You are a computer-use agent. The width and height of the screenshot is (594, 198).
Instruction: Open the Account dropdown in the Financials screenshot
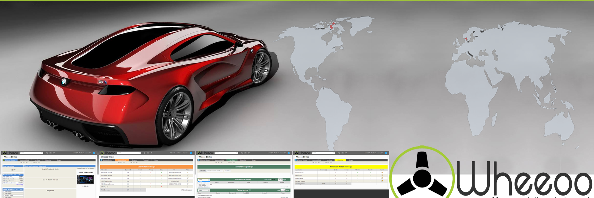pos(380,153)
